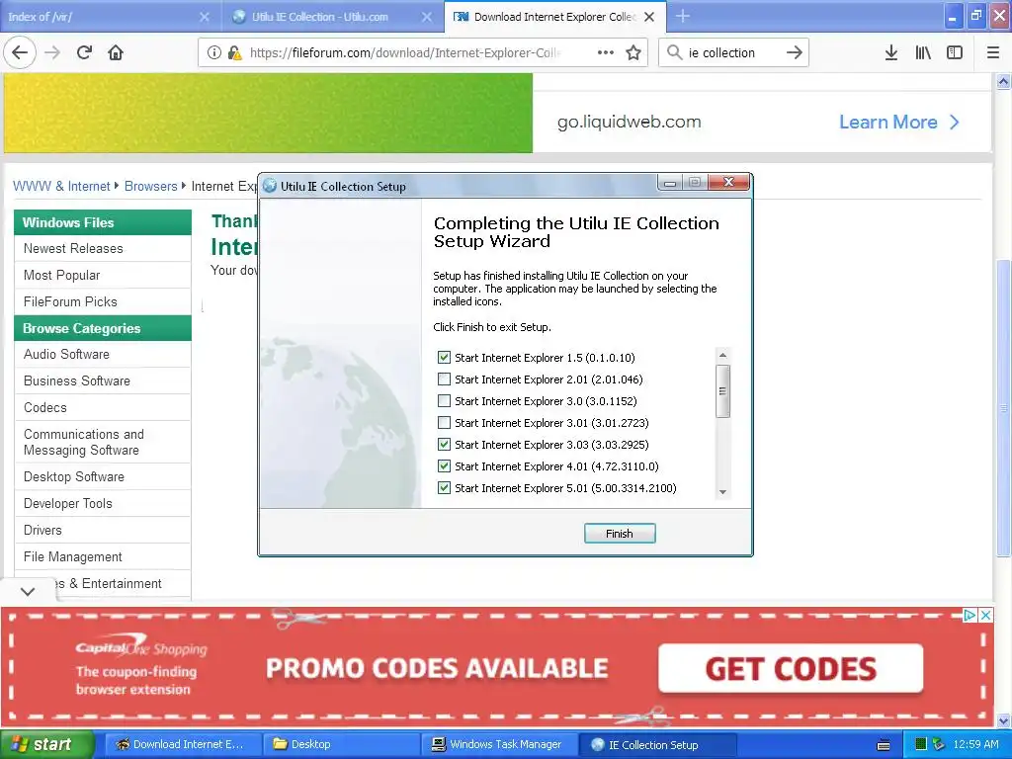
Task: Toggle the sidebar view icon
Action: click(x=955, y=52)
